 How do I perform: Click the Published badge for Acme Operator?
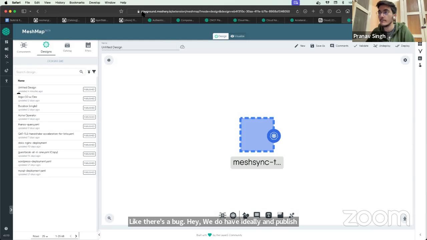coord(89,117)
